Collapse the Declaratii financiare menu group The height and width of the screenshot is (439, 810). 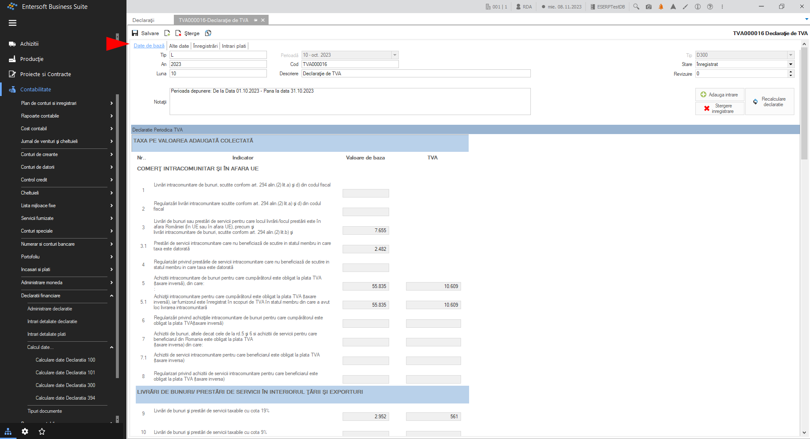(112, 296)
